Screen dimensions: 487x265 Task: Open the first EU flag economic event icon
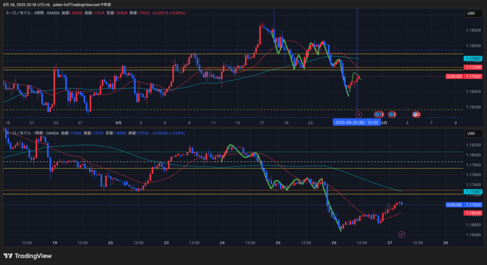(x=377, y=114)
